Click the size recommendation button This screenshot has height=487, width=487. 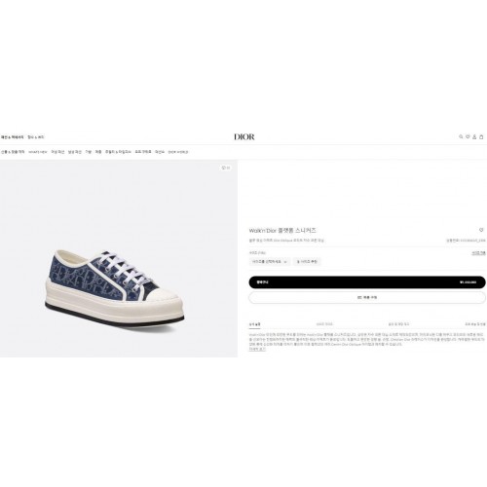(x=307, y=261)
